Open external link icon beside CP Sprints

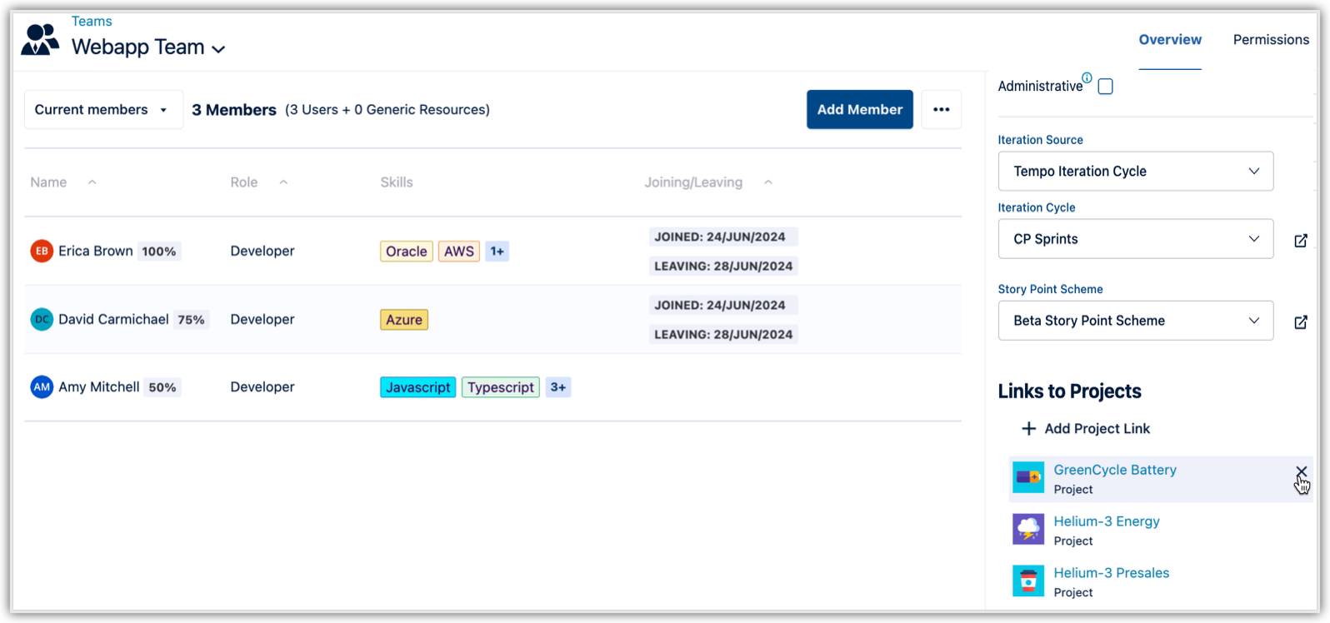click(1300, 240)
